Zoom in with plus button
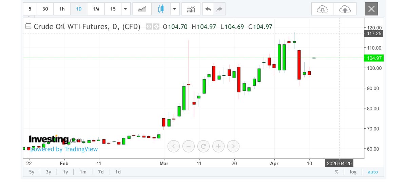The image size is (407, 188). tap(218, 146)
